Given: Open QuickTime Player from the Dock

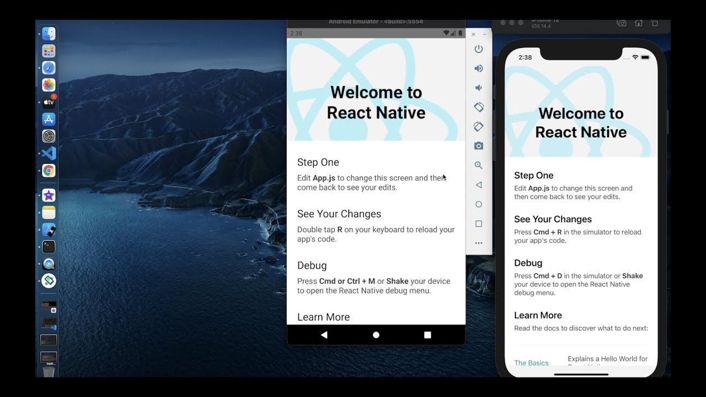Looking at the screenshot, I should click(x=49, y=264).
